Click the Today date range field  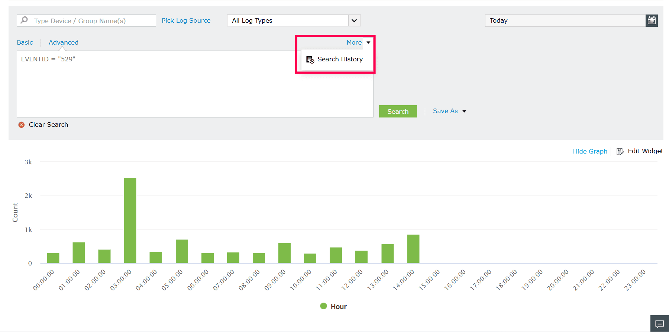click(x=565, y=20)
